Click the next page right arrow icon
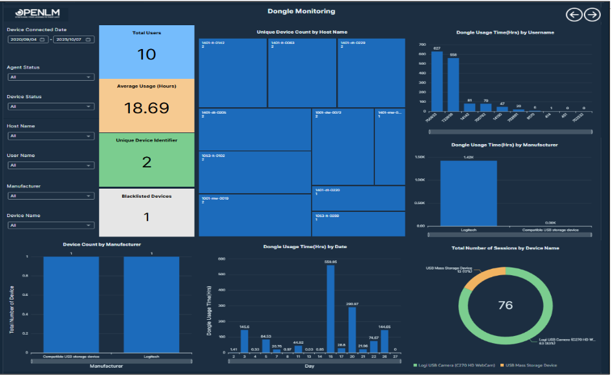Screen dimensions: 611x376 [592, 15]
